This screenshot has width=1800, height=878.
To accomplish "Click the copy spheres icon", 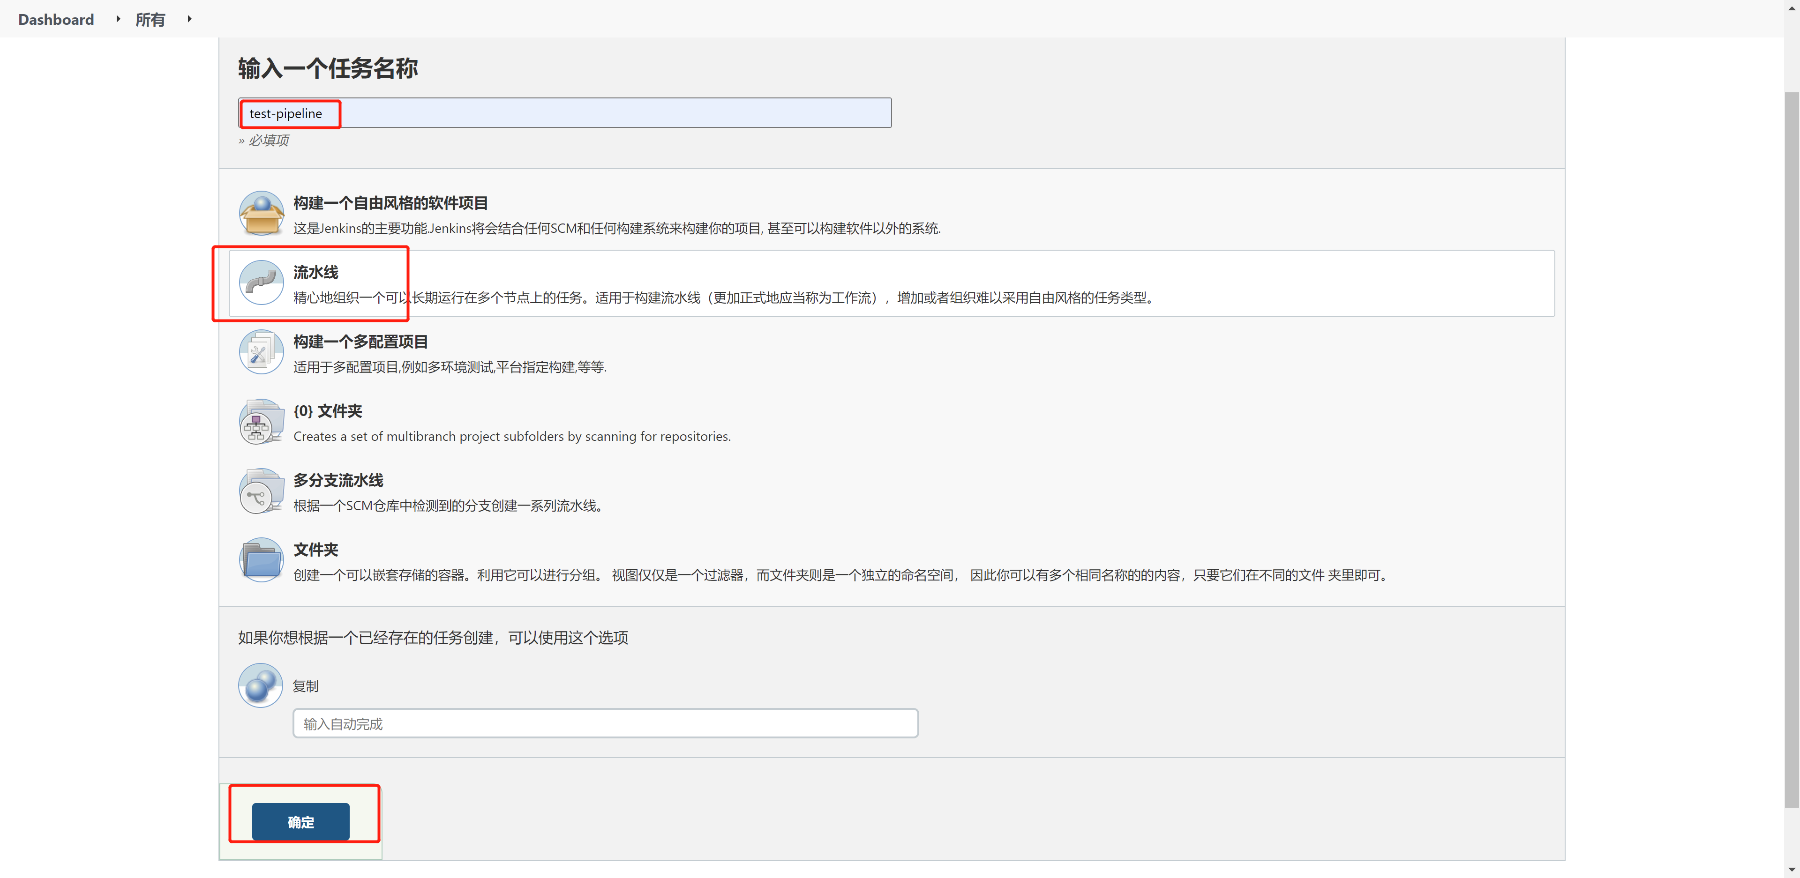I will [x=261, y=685].
